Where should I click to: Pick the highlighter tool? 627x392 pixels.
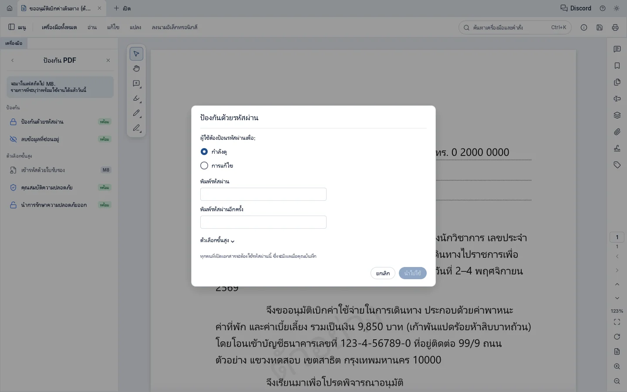pyautogui.click(x=136, y=98)
